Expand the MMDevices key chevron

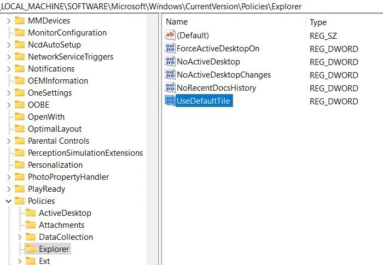click(9, 21)
